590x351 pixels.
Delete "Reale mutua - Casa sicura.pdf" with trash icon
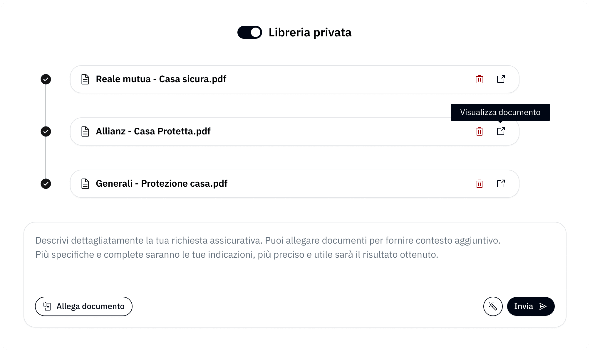click(x=480, y=79)
